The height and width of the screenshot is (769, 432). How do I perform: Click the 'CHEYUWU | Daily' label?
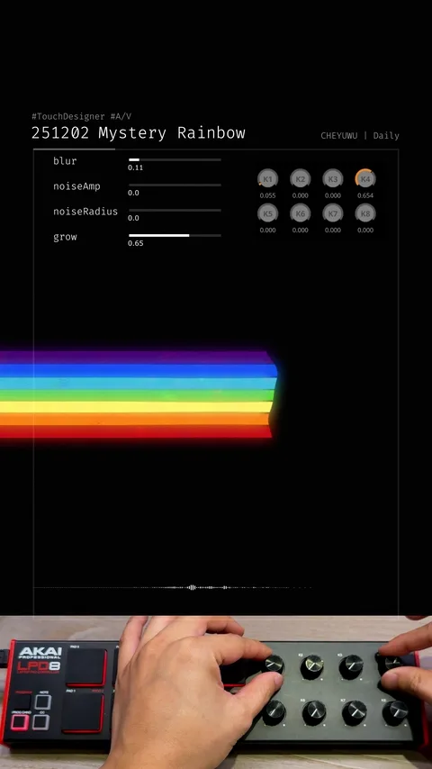pos(360,136)
